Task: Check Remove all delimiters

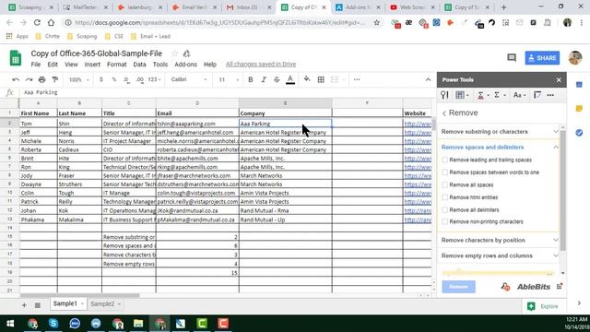Action: pos(444,209)
